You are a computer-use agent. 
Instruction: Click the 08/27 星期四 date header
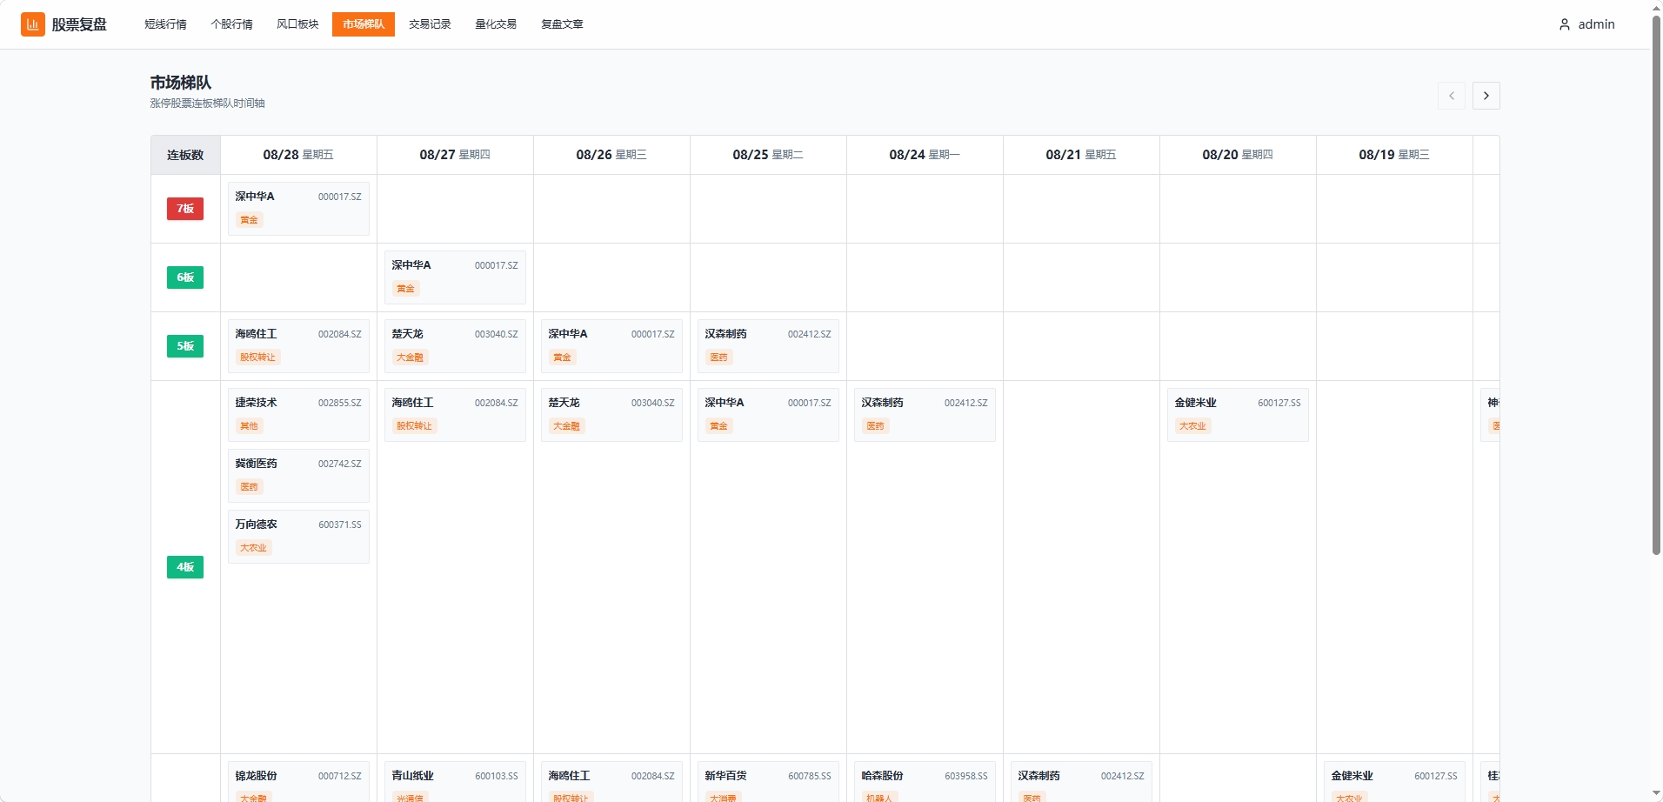(x=455, y=155)
